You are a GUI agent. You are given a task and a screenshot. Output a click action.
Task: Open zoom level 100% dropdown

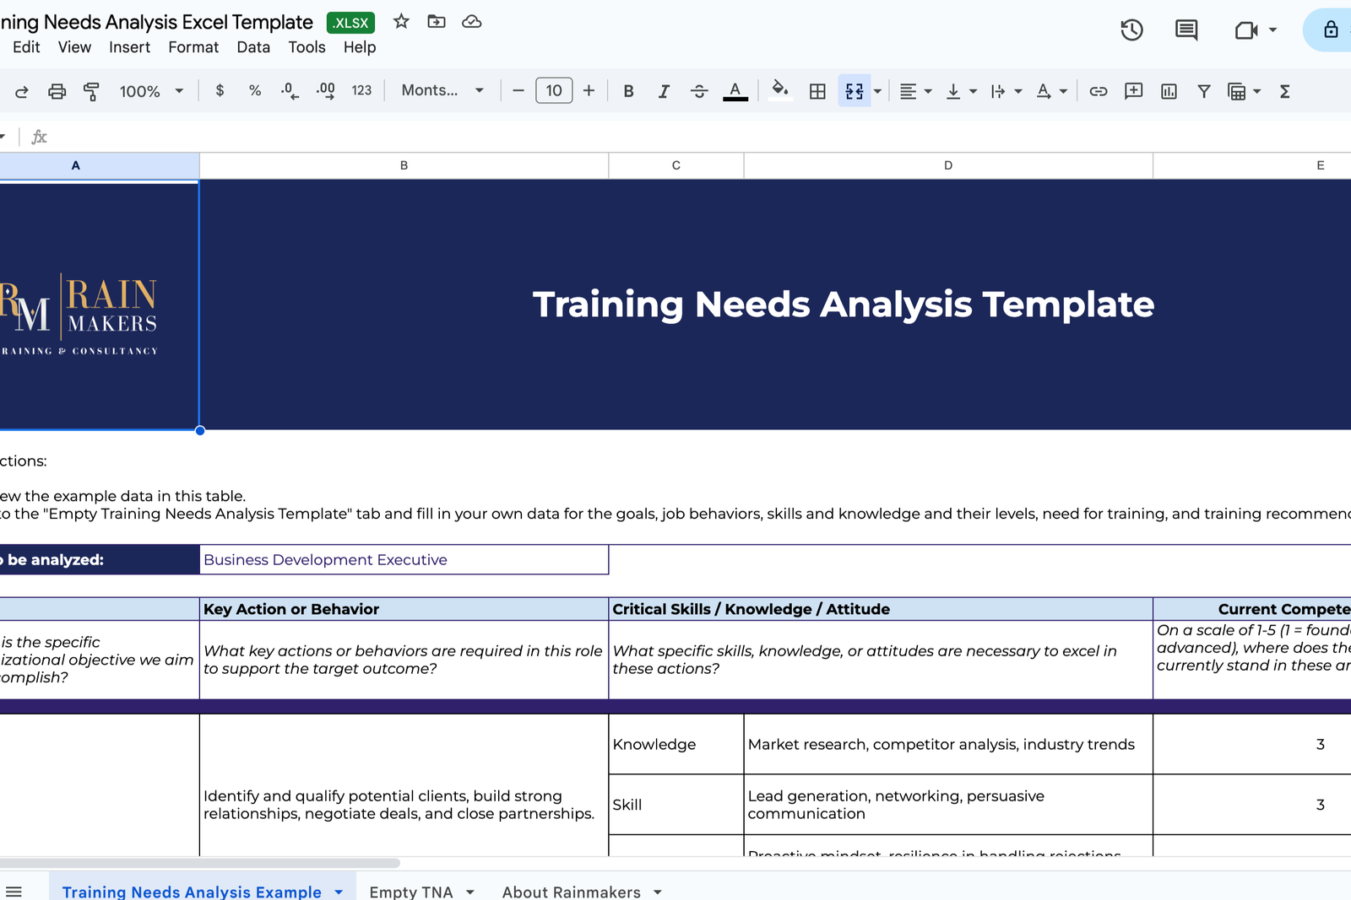(151, 91)
